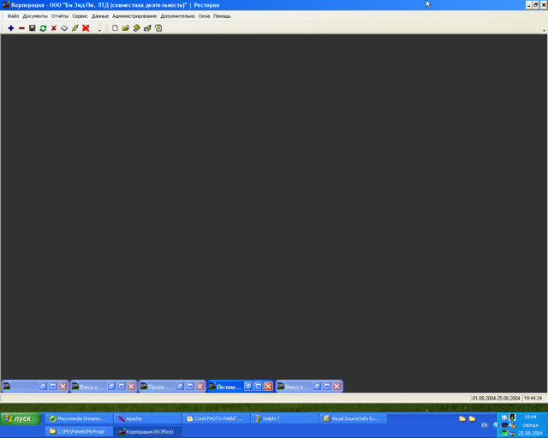Open the Файл menu
Screen dimensions: 548x438
13,16
